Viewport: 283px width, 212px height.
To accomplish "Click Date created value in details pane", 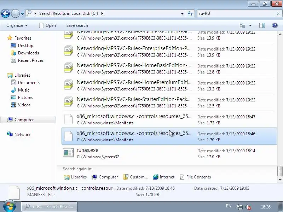I will point(235,188).
